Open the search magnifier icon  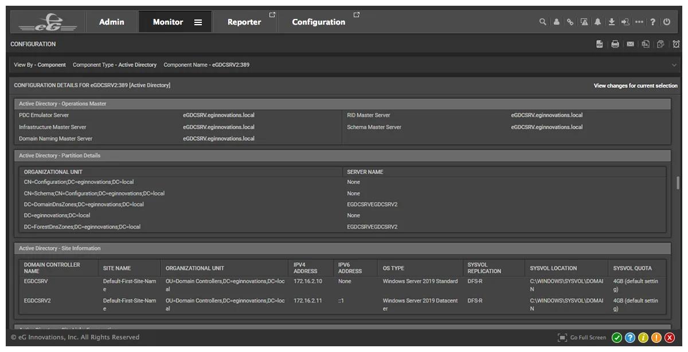coord(542,22)
